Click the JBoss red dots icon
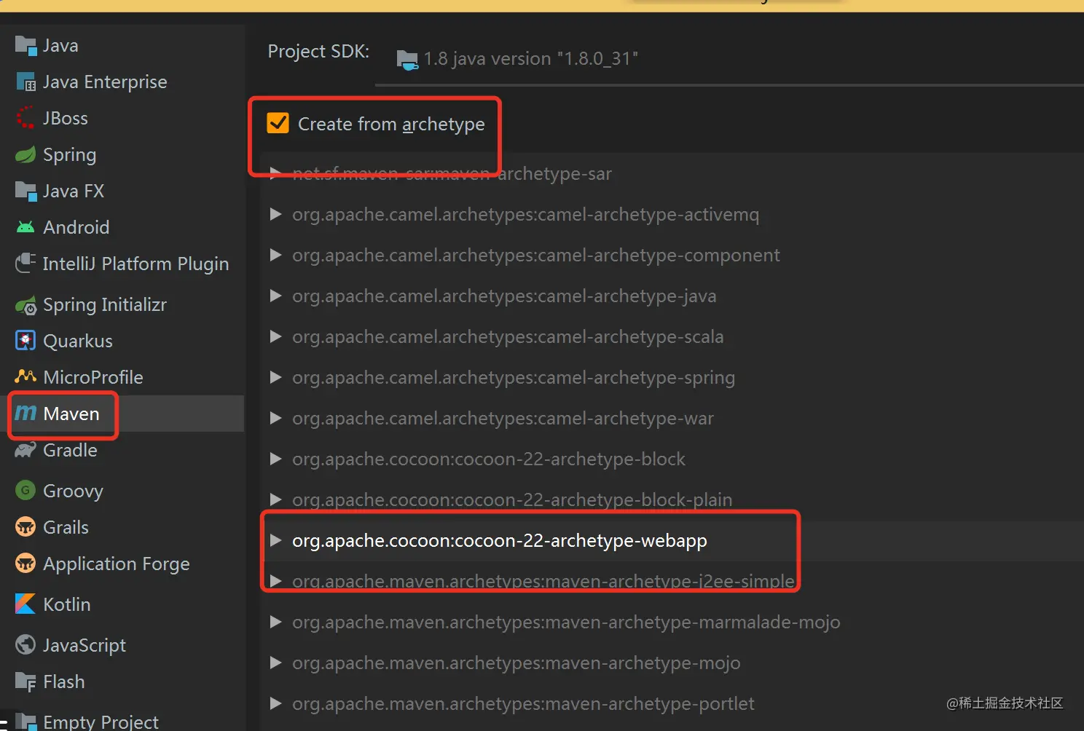 [25, 118]
